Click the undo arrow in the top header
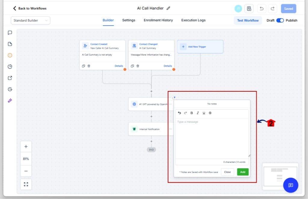 pyautogui.click(x=261, y=9)
